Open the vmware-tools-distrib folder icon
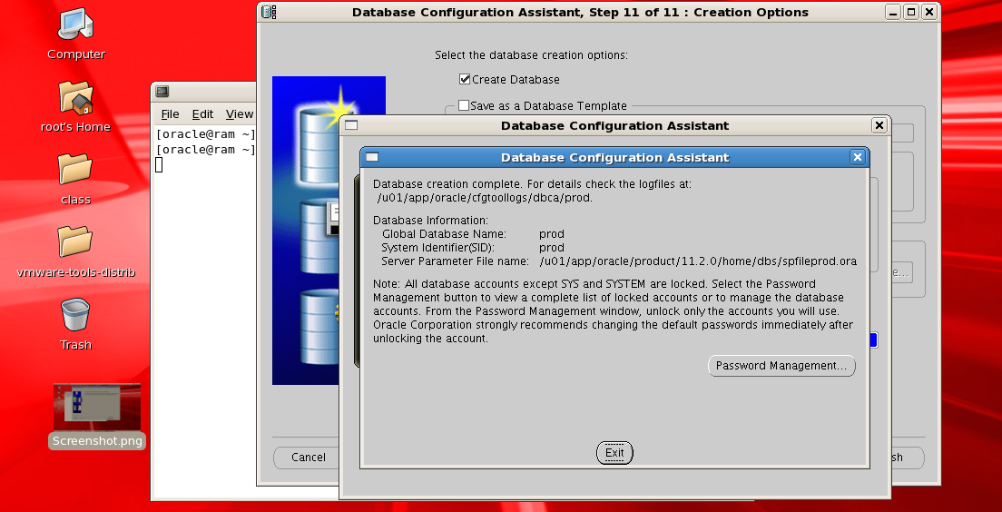Screen dimensions: 1002x512 [75, 242]
